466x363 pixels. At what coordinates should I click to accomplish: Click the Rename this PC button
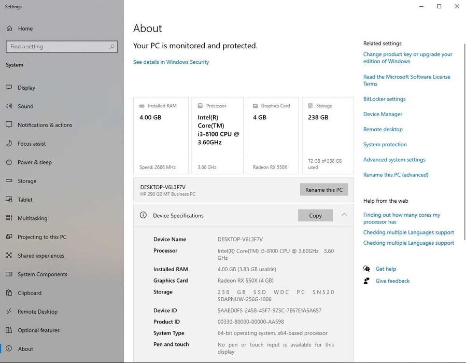(x=324, y=190)
